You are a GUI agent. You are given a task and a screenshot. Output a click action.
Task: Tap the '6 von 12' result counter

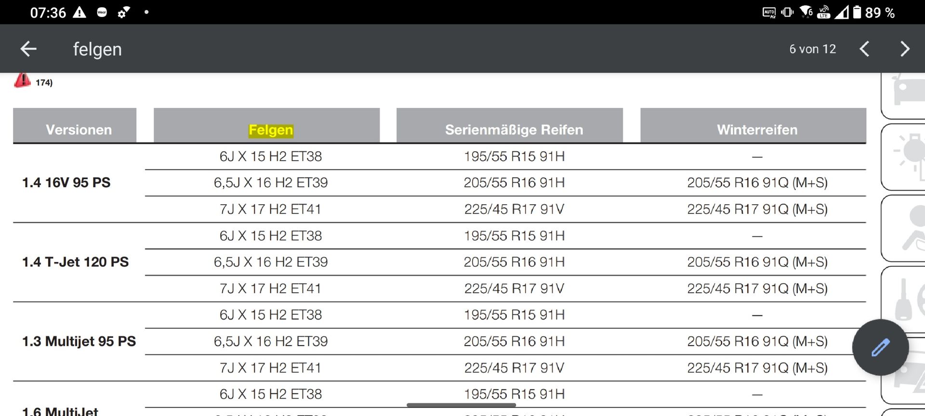[812, 49]
